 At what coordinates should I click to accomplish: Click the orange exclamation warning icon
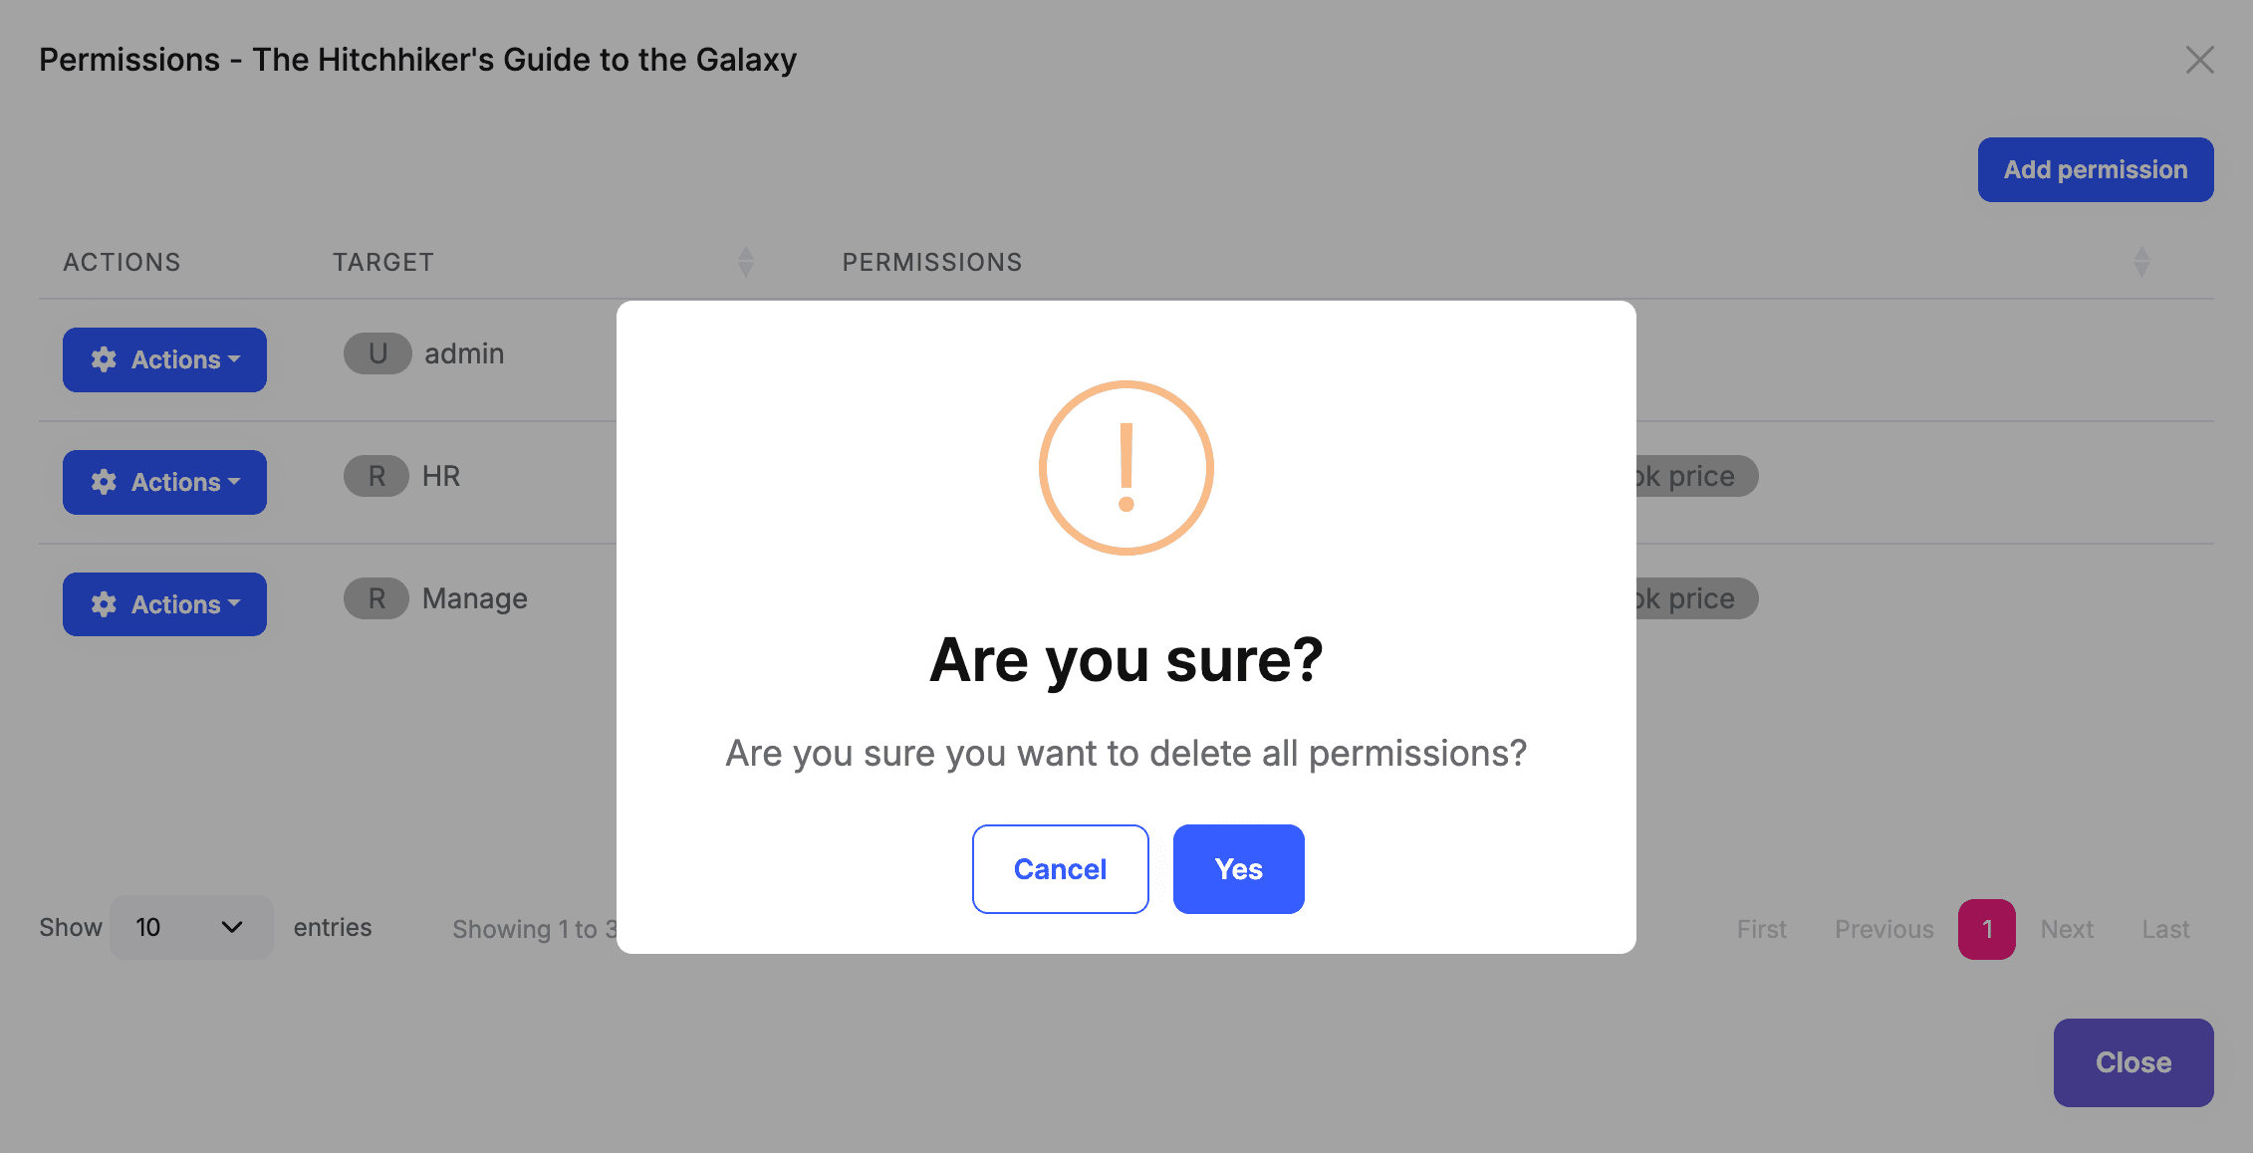click(x=1126, y=468)
